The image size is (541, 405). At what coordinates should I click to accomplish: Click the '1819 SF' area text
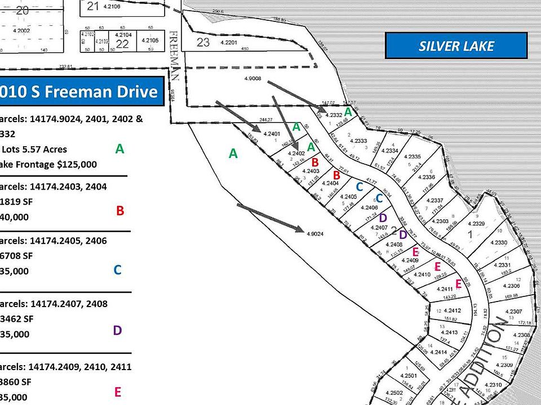click(16, 202)
